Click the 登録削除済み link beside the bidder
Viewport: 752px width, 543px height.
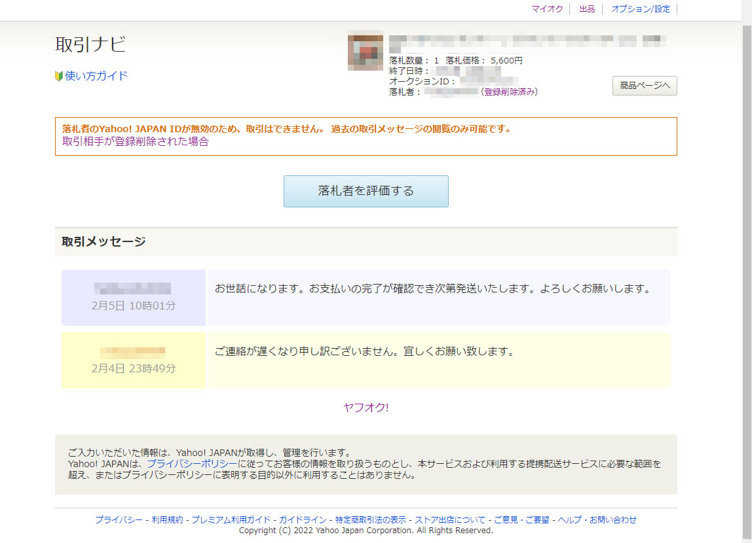(x=510, y=92)
